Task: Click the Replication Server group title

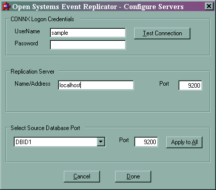Action: click(33, 72)
